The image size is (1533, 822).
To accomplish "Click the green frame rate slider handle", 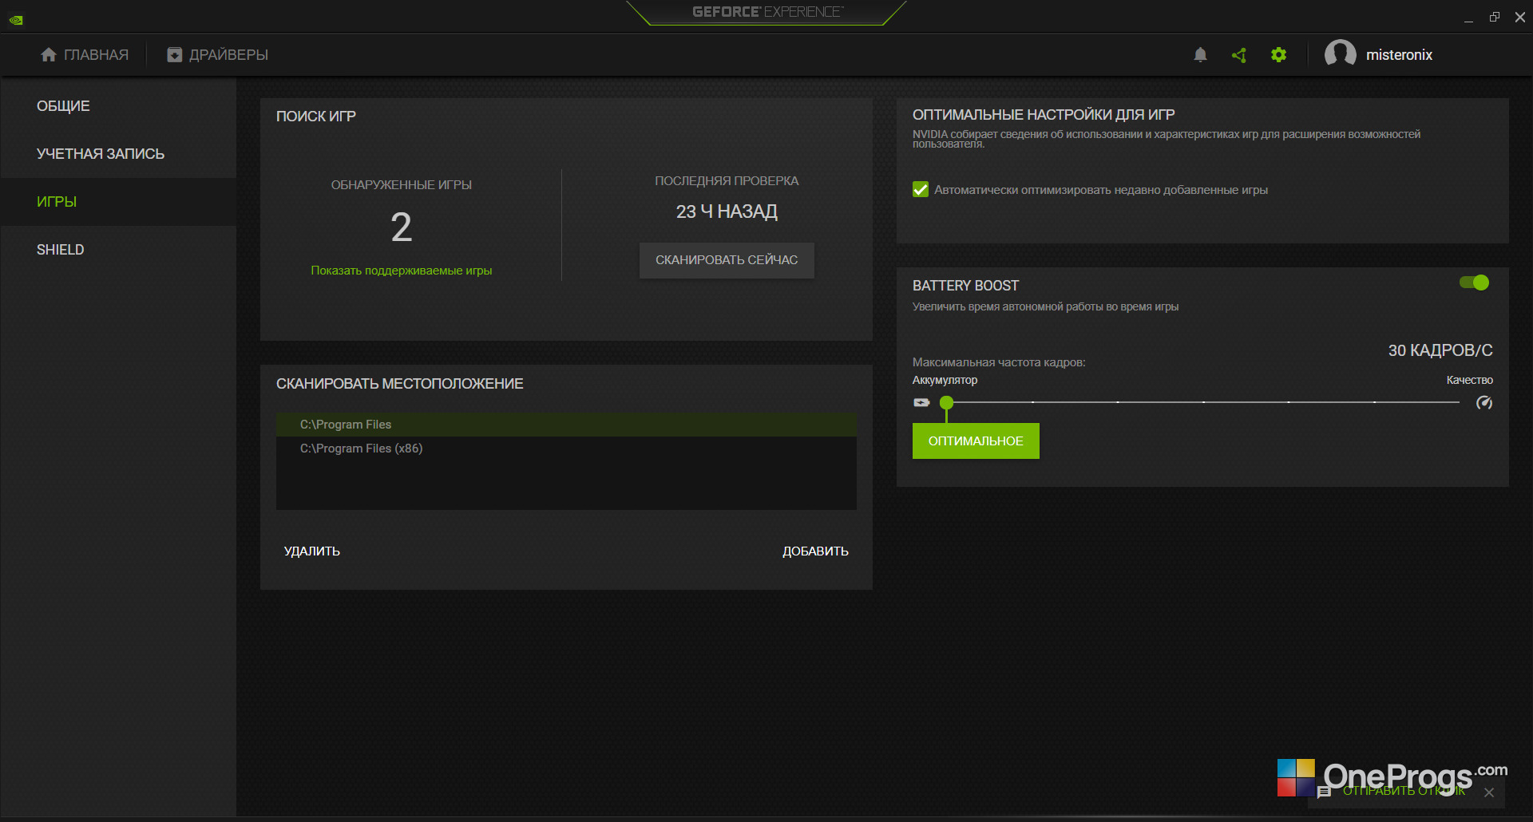I will (x=946, y=402).
